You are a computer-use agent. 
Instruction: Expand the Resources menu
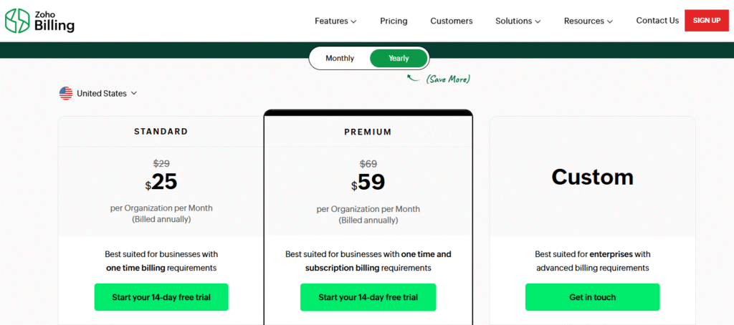point(588,21)
